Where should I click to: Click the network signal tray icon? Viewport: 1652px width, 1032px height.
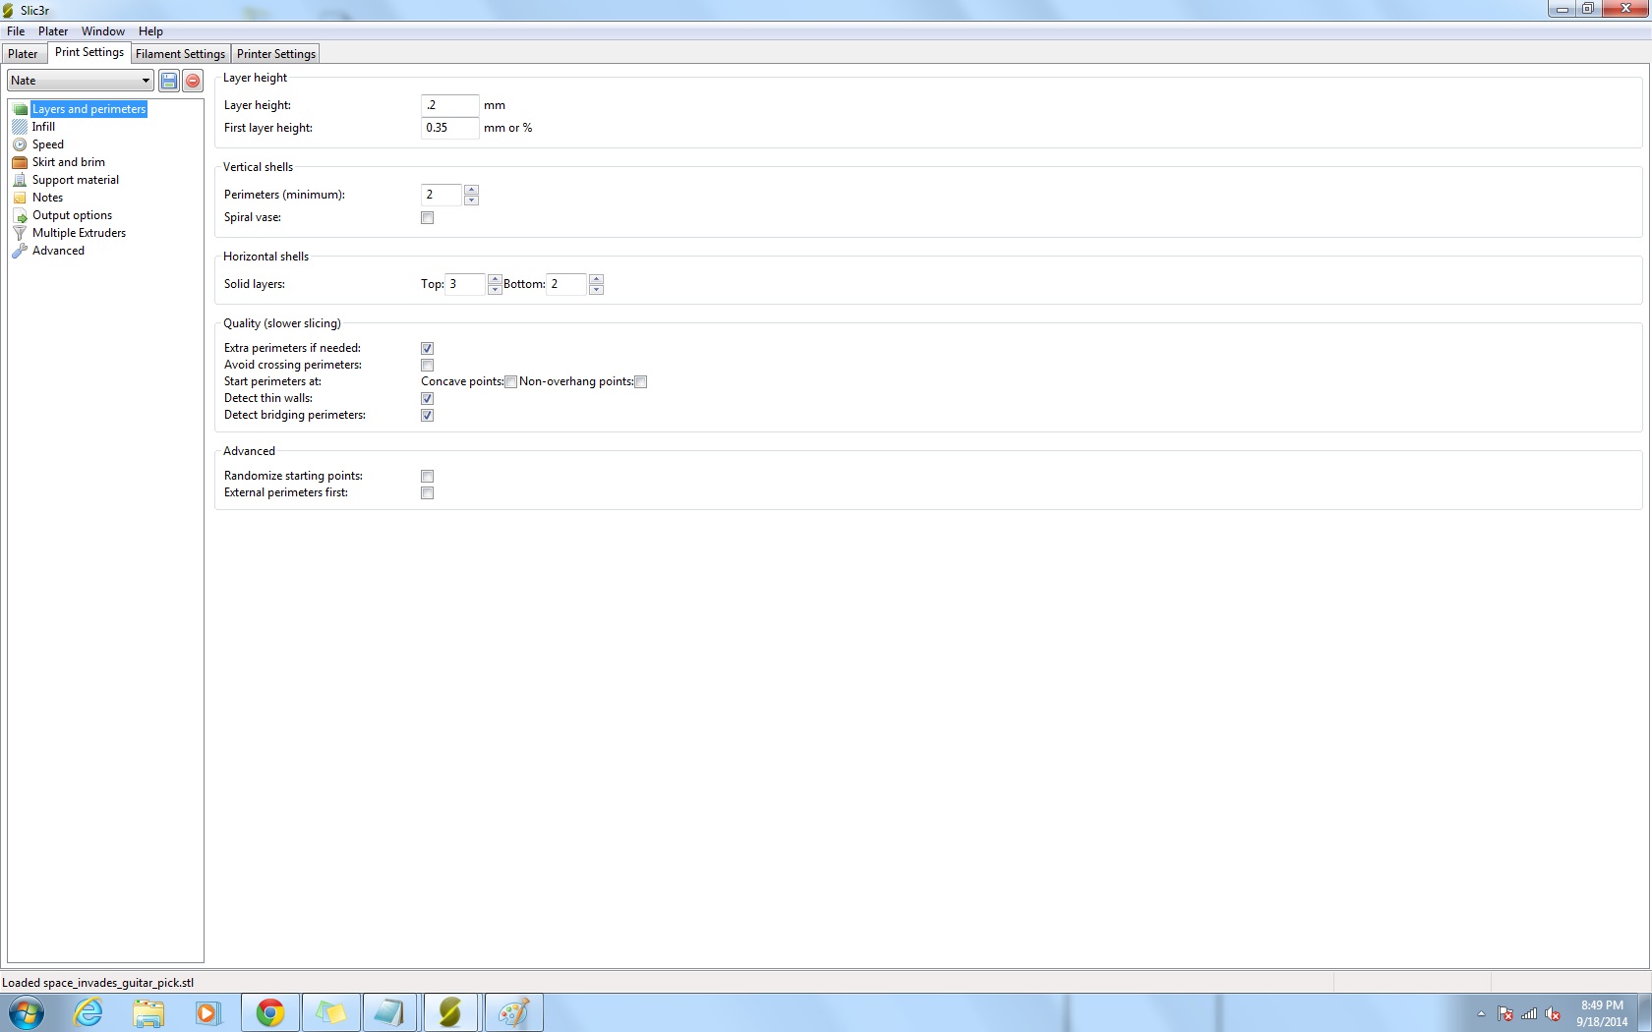pyautogui.click(x=1529, y=1013)
